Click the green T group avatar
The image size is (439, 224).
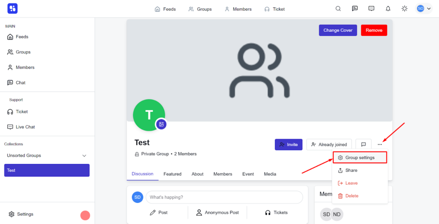point(149,115)
